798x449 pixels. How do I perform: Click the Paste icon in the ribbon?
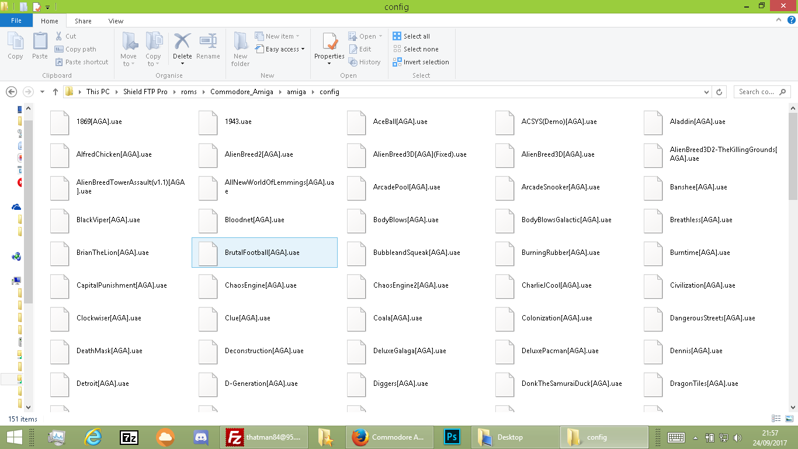coord(40,47)
